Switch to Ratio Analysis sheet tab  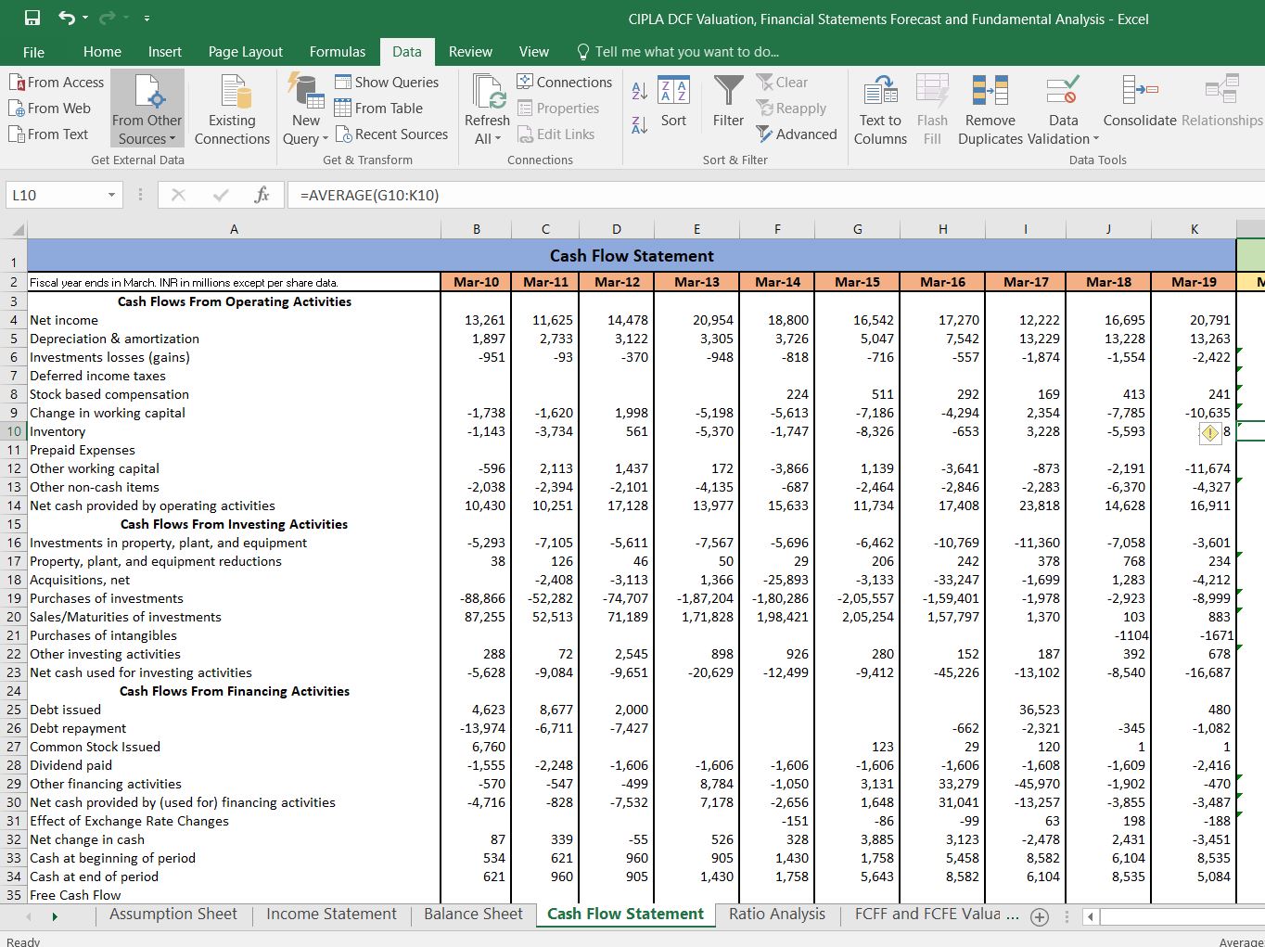pos(777,915)
